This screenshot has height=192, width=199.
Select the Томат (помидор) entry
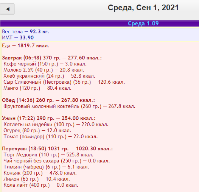tap(51, 137)
